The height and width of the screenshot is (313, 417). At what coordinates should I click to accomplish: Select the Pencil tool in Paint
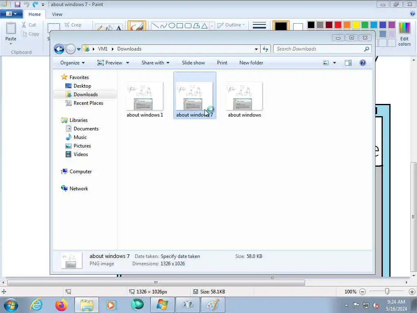[100, 27]
